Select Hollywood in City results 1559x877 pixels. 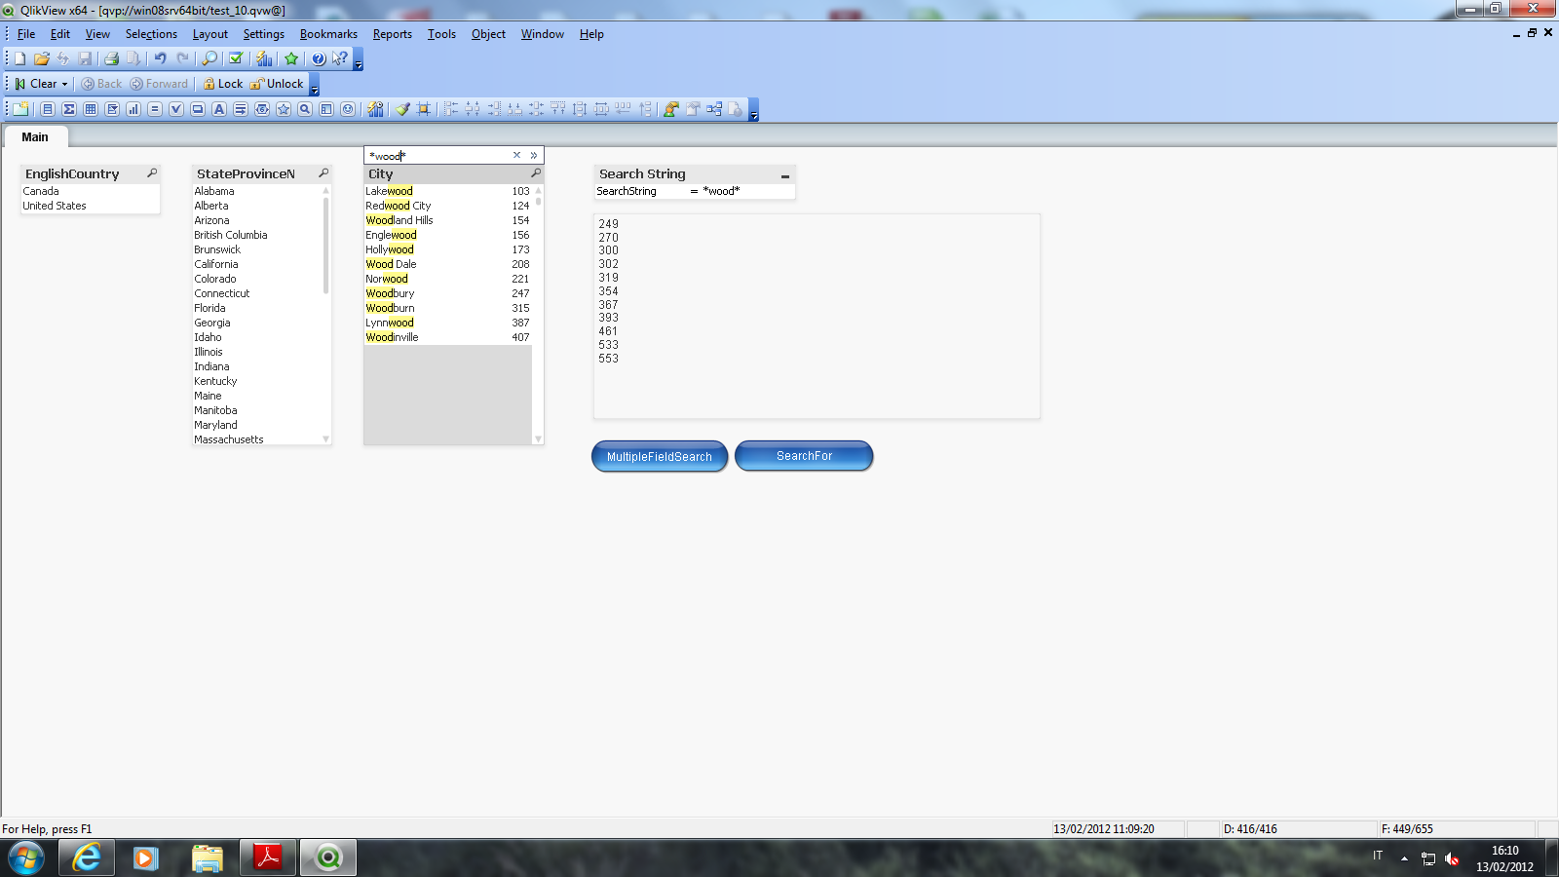[x=448, y=249]
